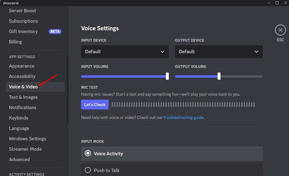The image size is (289, 176).
Task: Click the Output Volume slider handle
Action: pos(219,76)
